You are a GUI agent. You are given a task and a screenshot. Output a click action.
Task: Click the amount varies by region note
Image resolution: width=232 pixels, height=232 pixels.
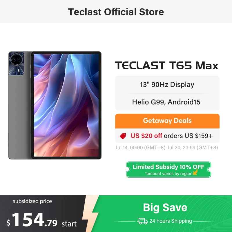click(x=168, y=173)
